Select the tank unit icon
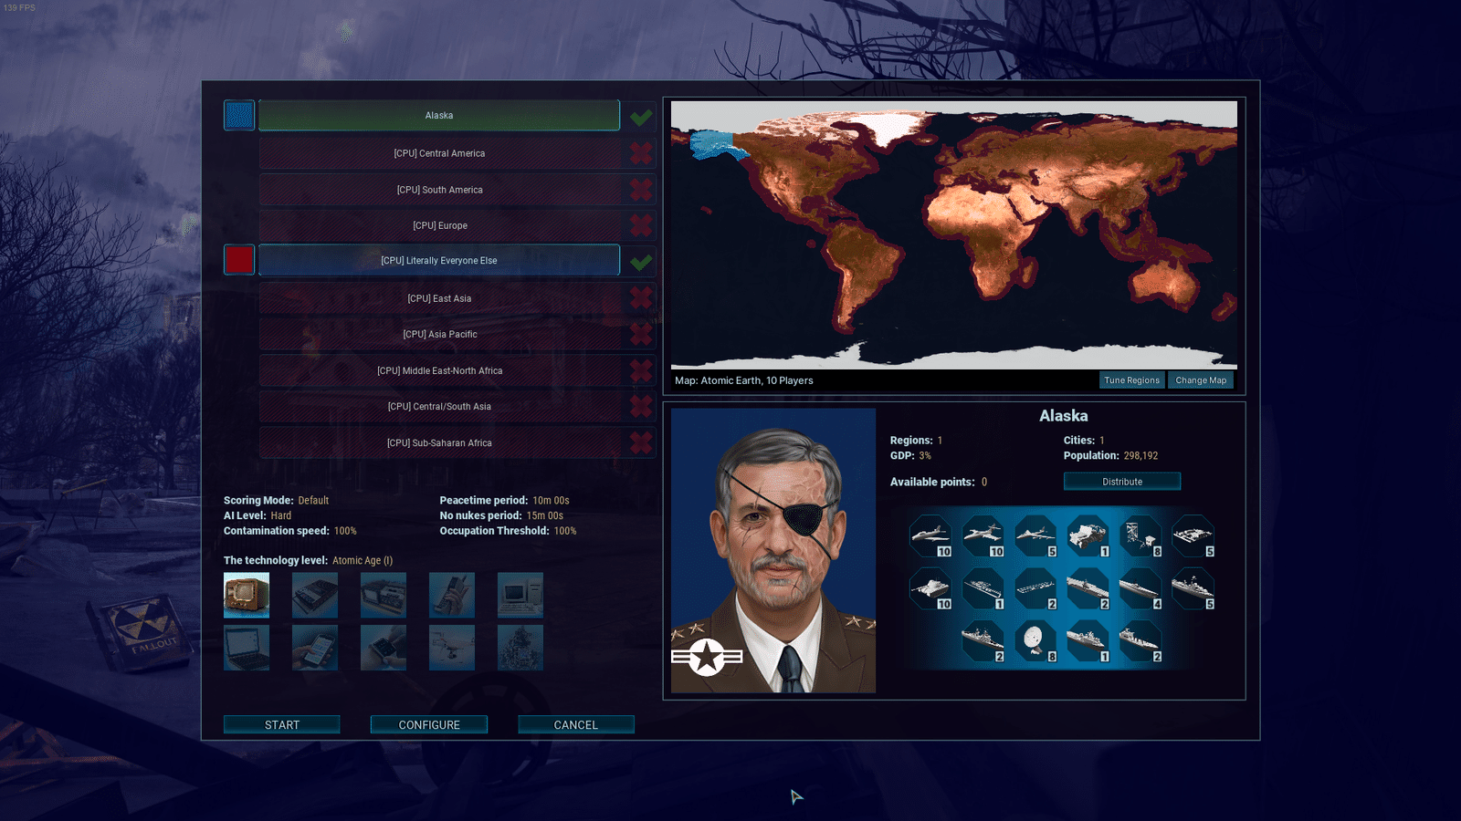 [930, 589]
